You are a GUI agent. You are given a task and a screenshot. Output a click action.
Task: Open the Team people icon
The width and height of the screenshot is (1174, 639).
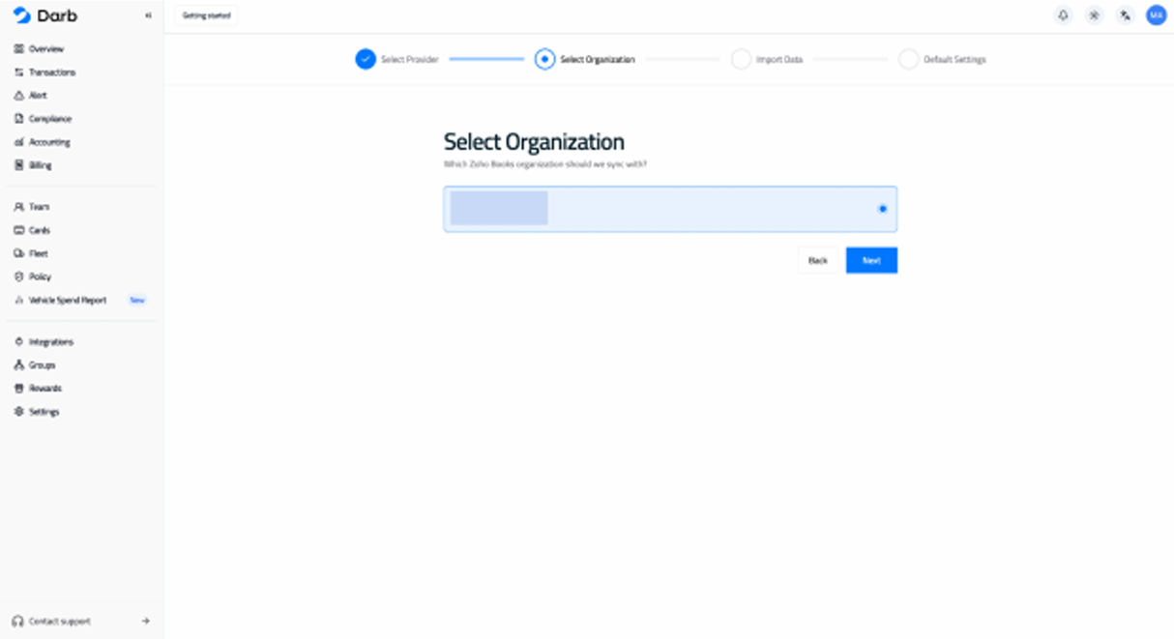tap(19, 207)
